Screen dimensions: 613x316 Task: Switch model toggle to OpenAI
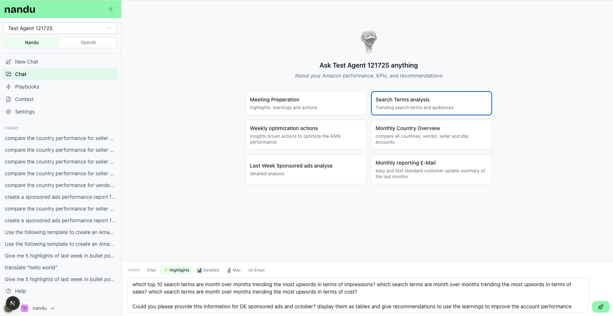pyautogui.click(x=88, y=43)
